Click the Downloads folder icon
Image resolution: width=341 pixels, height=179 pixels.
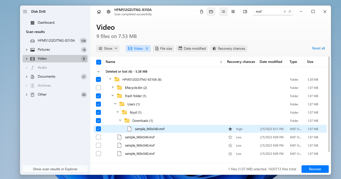127,121
